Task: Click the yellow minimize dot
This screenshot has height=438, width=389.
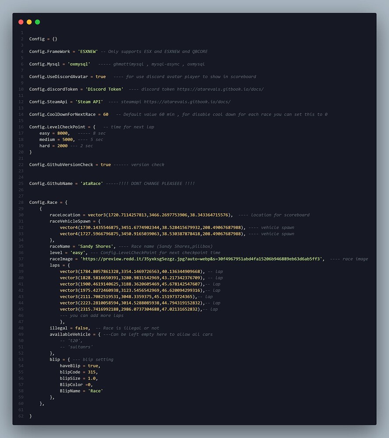Action: (29, 22)
